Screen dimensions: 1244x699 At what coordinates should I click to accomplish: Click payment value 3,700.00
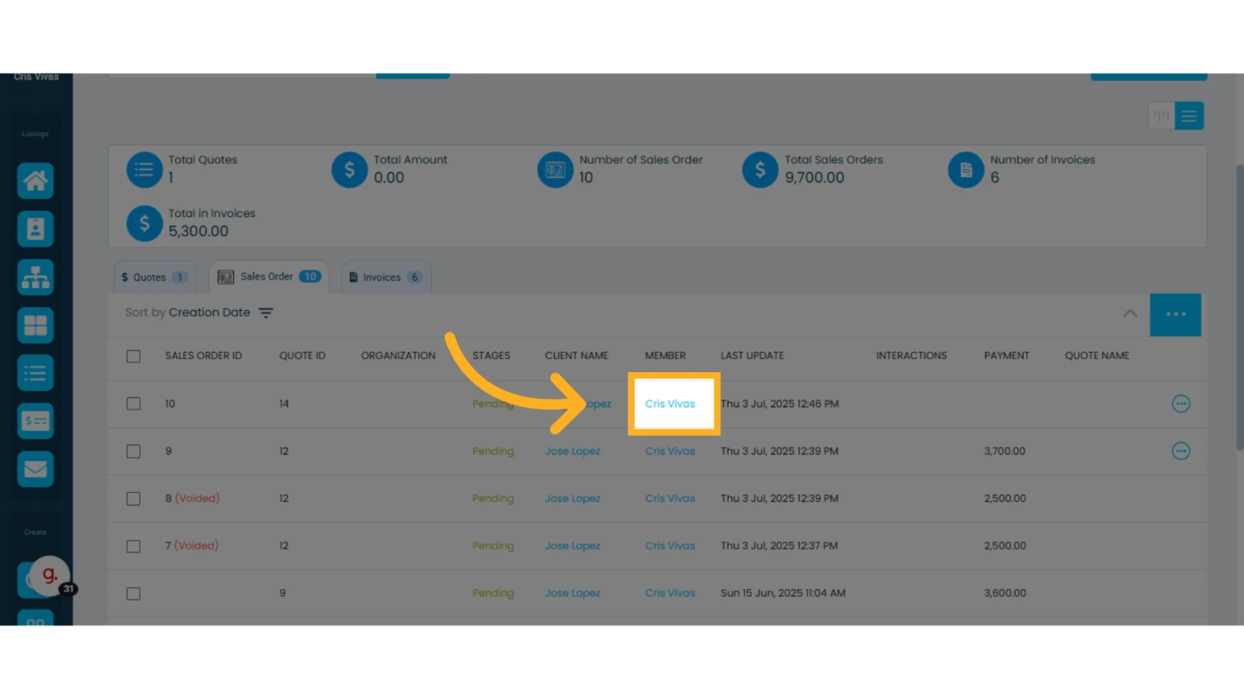point(1005,451)
